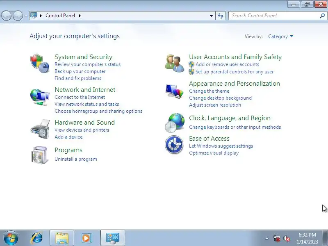Open the Appearance and Personalization monitor icon

[175, 91]
